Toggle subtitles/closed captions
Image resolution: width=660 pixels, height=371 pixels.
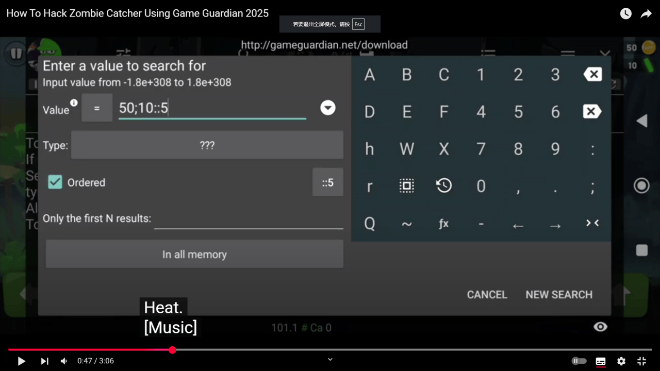[x=601, y=361]
